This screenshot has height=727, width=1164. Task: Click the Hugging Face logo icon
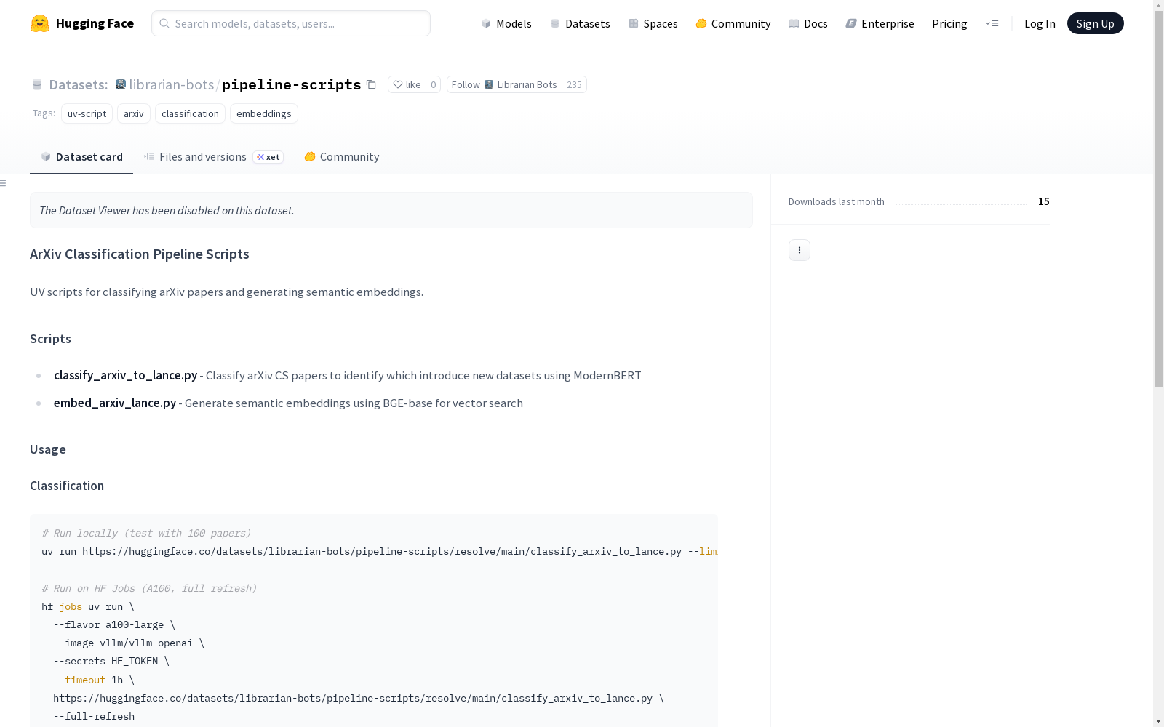(40, 23)
